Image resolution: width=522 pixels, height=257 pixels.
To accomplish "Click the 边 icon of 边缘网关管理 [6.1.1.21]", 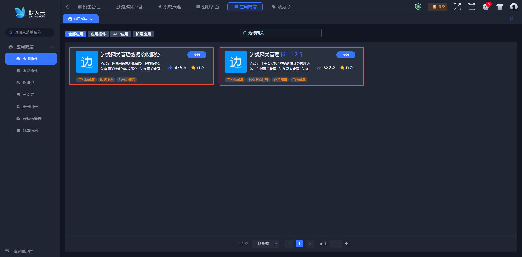I will [236, 62].
